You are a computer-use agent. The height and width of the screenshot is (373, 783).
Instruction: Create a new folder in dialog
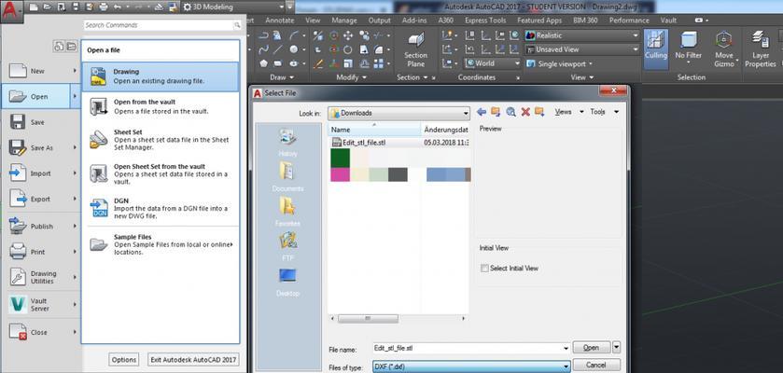point(539,112)
